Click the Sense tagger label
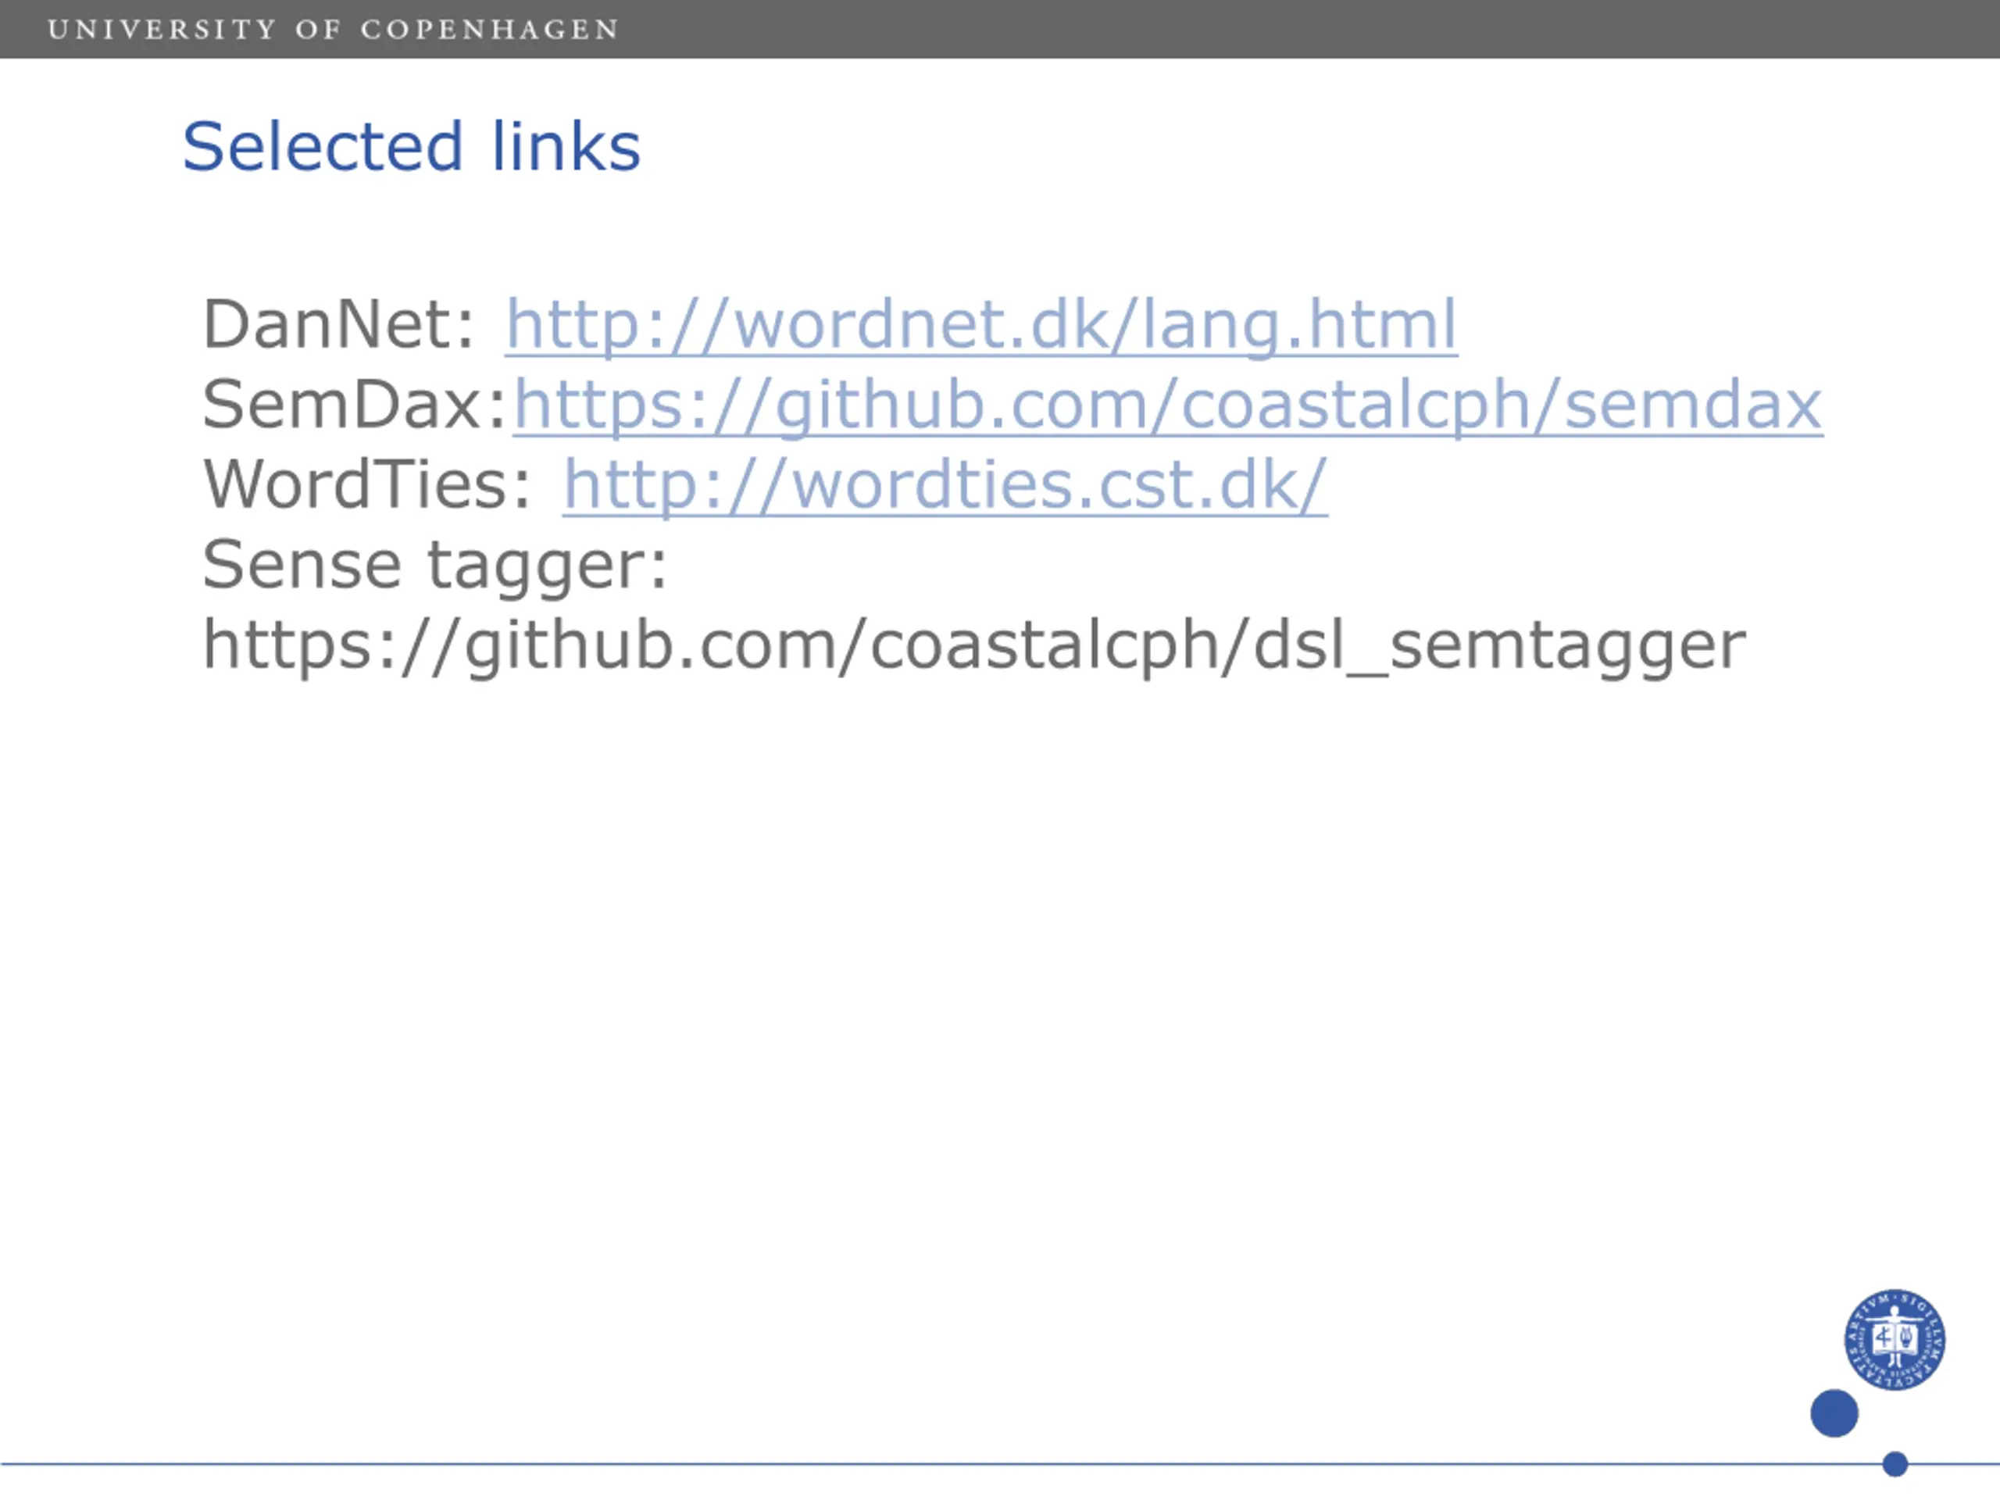This screenshot has width=2000, height=1500. [435, 566]
